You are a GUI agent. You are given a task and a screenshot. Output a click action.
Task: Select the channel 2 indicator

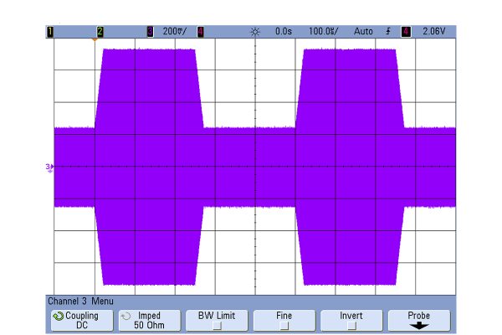click(100, 31)
